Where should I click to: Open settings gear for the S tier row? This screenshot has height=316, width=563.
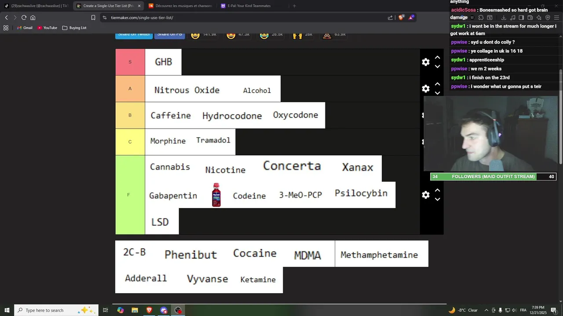point(425,62)
